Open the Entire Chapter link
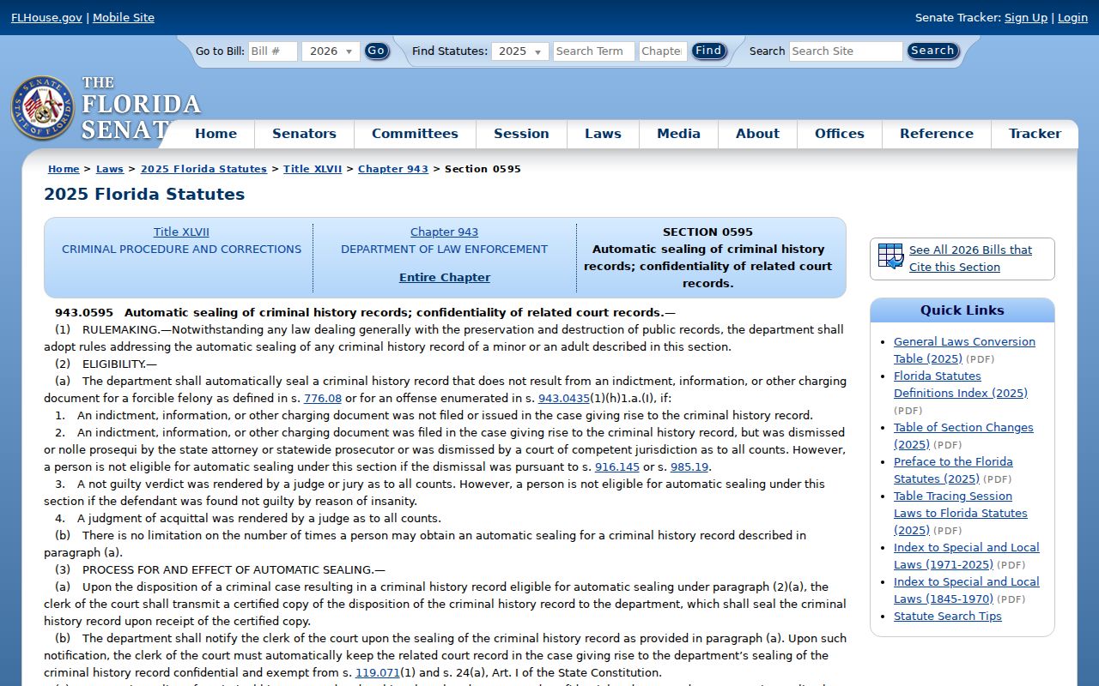1099x686 pixels. (445, 278)
